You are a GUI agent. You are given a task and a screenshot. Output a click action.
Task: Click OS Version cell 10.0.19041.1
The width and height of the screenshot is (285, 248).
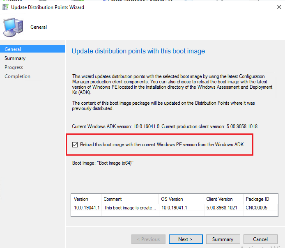click(x=174, y=207)
